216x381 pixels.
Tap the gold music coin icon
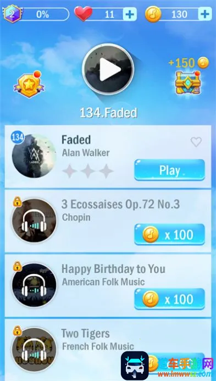153,14
